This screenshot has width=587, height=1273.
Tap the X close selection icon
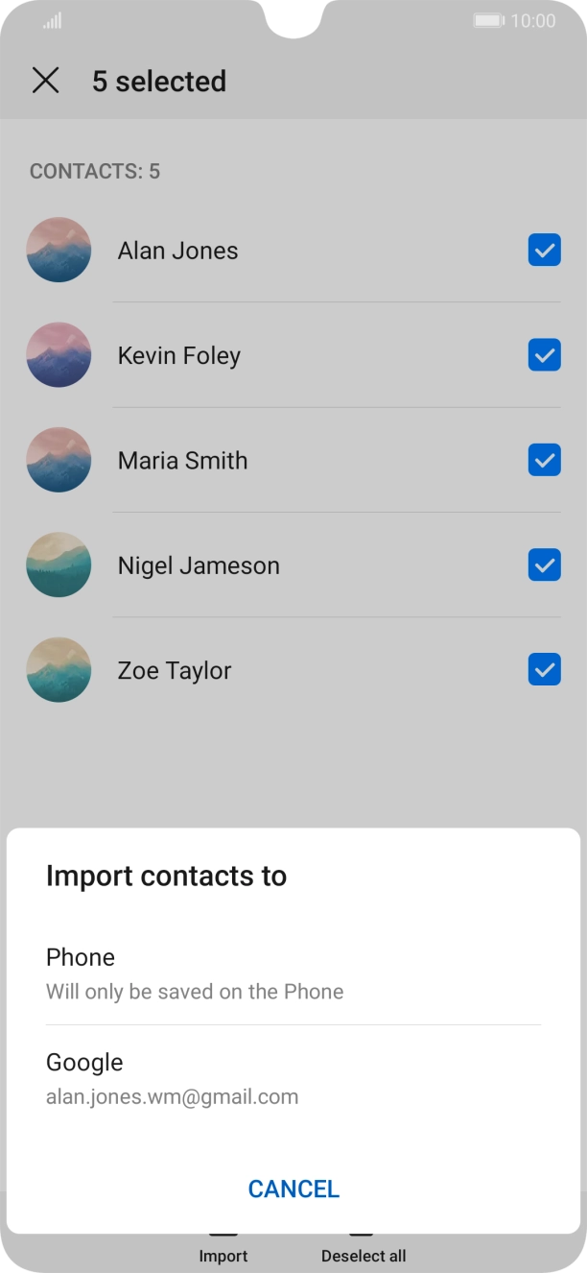click(45, 81)
